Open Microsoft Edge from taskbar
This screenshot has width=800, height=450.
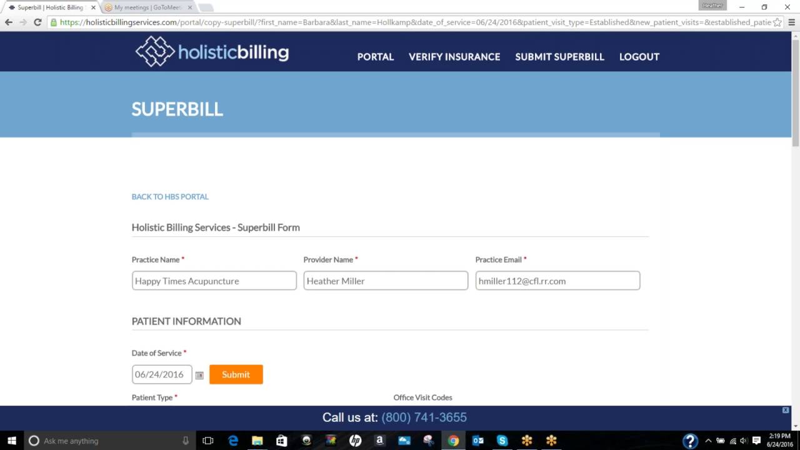233,441
